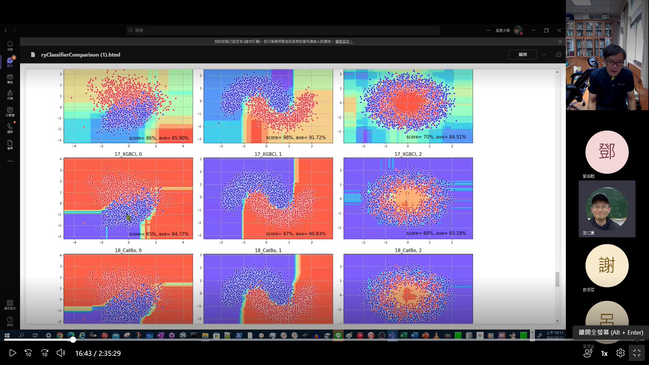Exit full screen mode
The image size is (649, 365).
pos(637,353)
